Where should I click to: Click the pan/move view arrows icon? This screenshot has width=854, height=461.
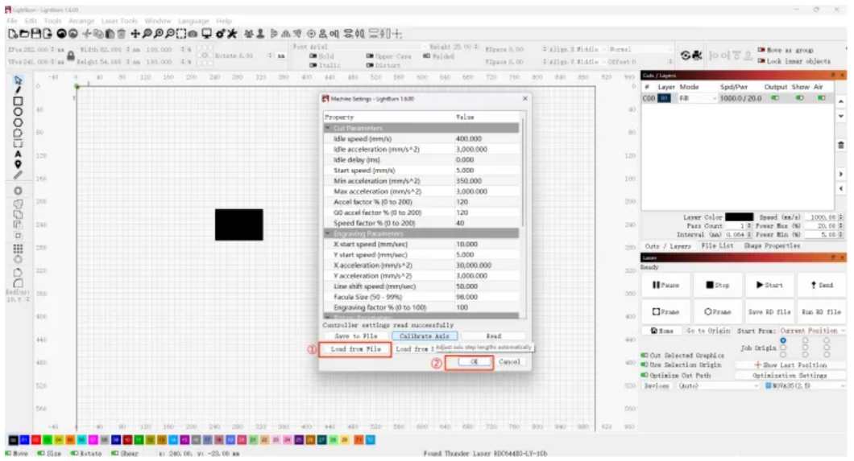tap(135, 34)
